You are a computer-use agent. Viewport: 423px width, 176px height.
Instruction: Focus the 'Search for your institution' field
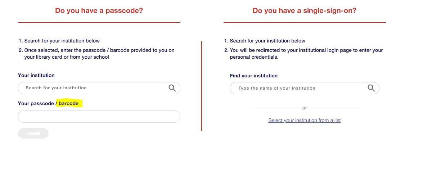(x=99, y=88)
